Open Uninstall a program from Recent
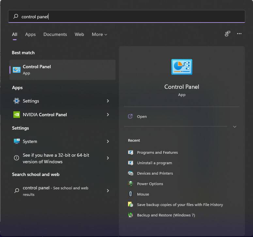This screenshot has height=237, width=253. coord(154,163)
